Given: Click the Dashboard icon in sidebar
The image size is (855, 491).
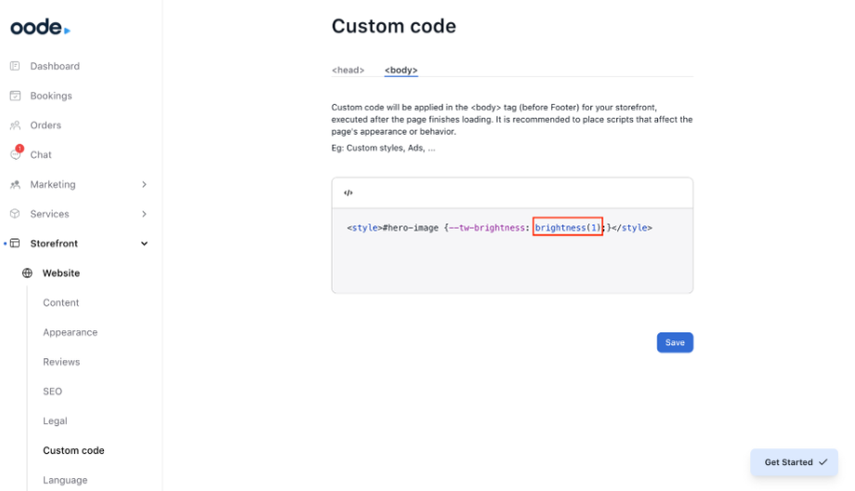Looking at the screenshot, I should [15, 66].
